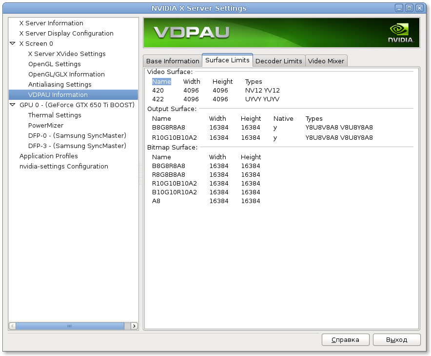Select GPU 0 GeForce GTX 650 Ti BOOST

tap(77, 105)
